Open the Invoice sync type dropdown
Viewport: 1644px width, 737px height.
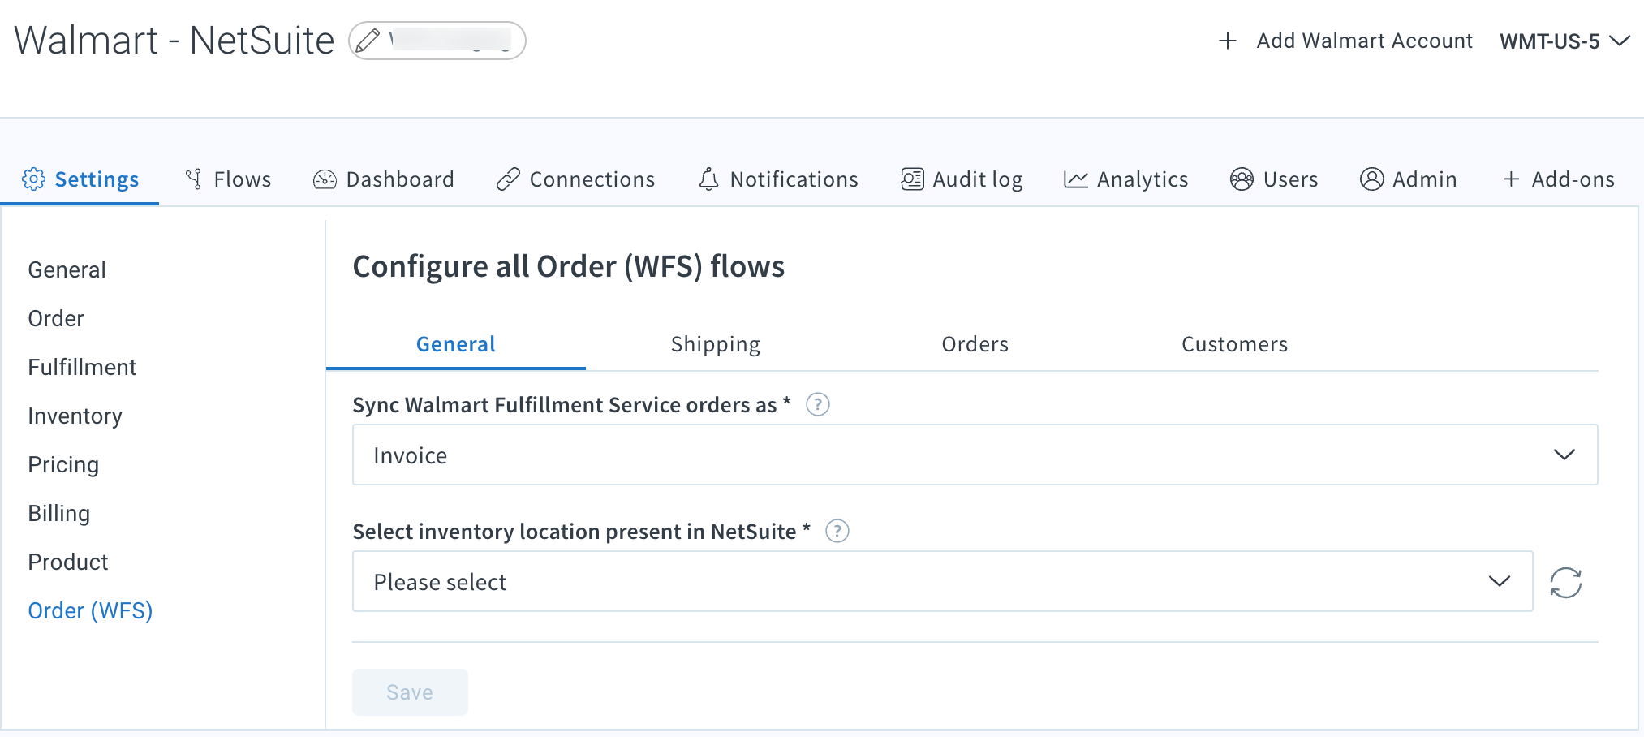(x=975, y=455)
